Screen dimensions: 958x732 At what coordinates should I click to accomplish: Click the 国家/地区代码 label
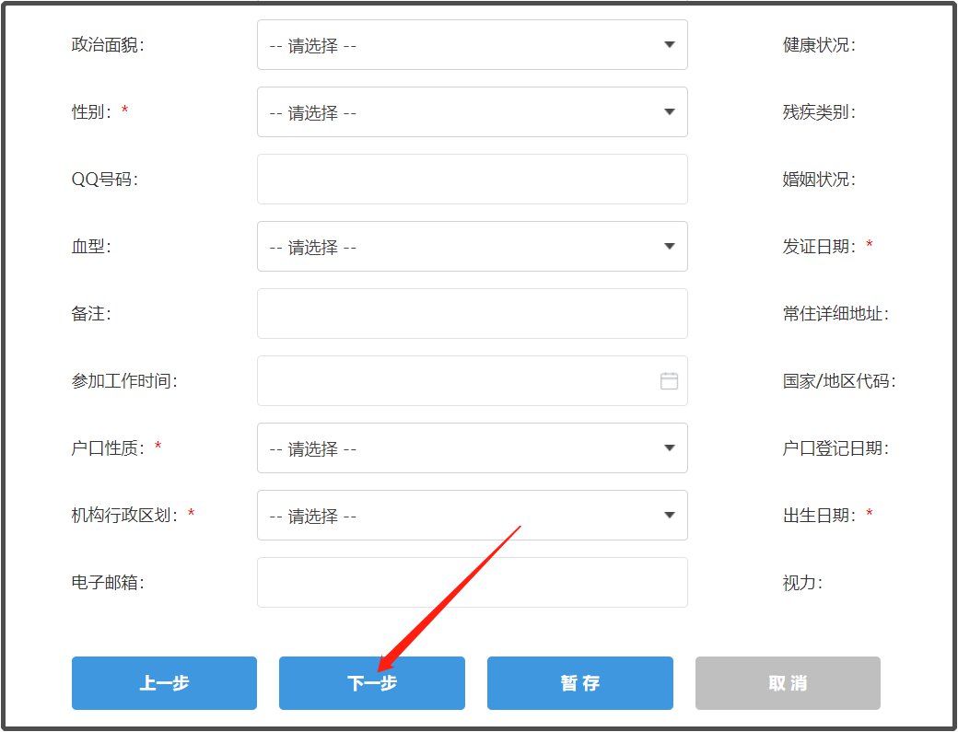[839, 381]
